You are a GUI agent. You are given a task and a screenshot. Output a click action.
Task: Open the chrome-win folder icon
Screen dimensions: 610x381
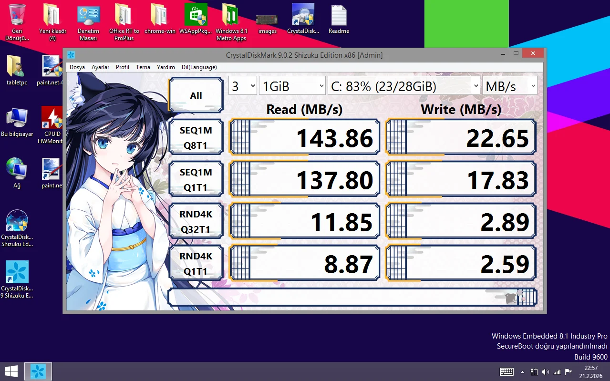tap(160, 19)
